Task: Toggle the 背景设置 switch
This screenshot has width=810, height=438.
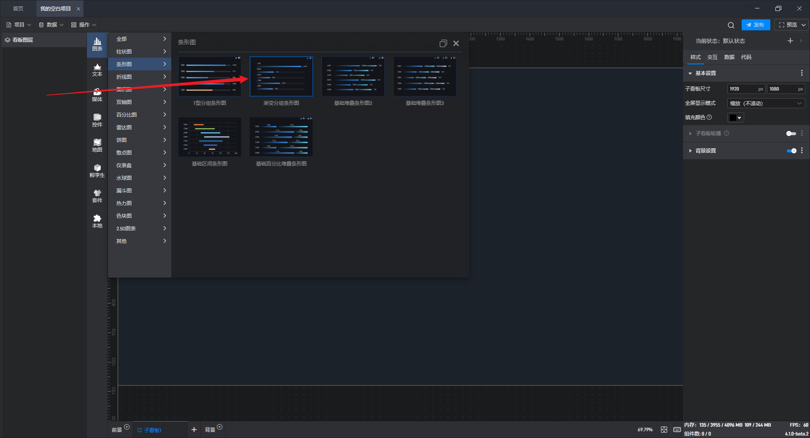Action: [x=791, y=151]
